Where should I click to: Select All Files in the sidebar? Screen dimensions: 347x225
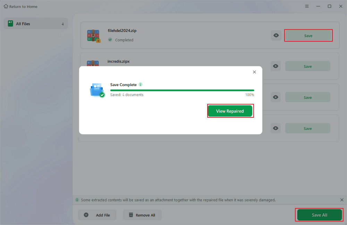36,24
